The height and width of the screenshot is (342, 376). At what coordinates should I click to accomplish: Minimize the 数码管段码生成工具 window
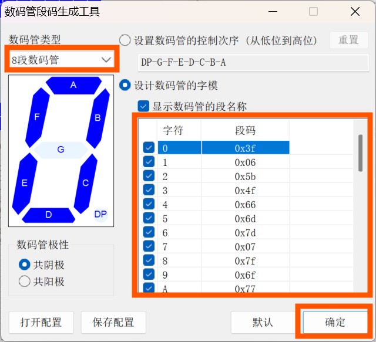pyautogui.click(x=273, y=11)
